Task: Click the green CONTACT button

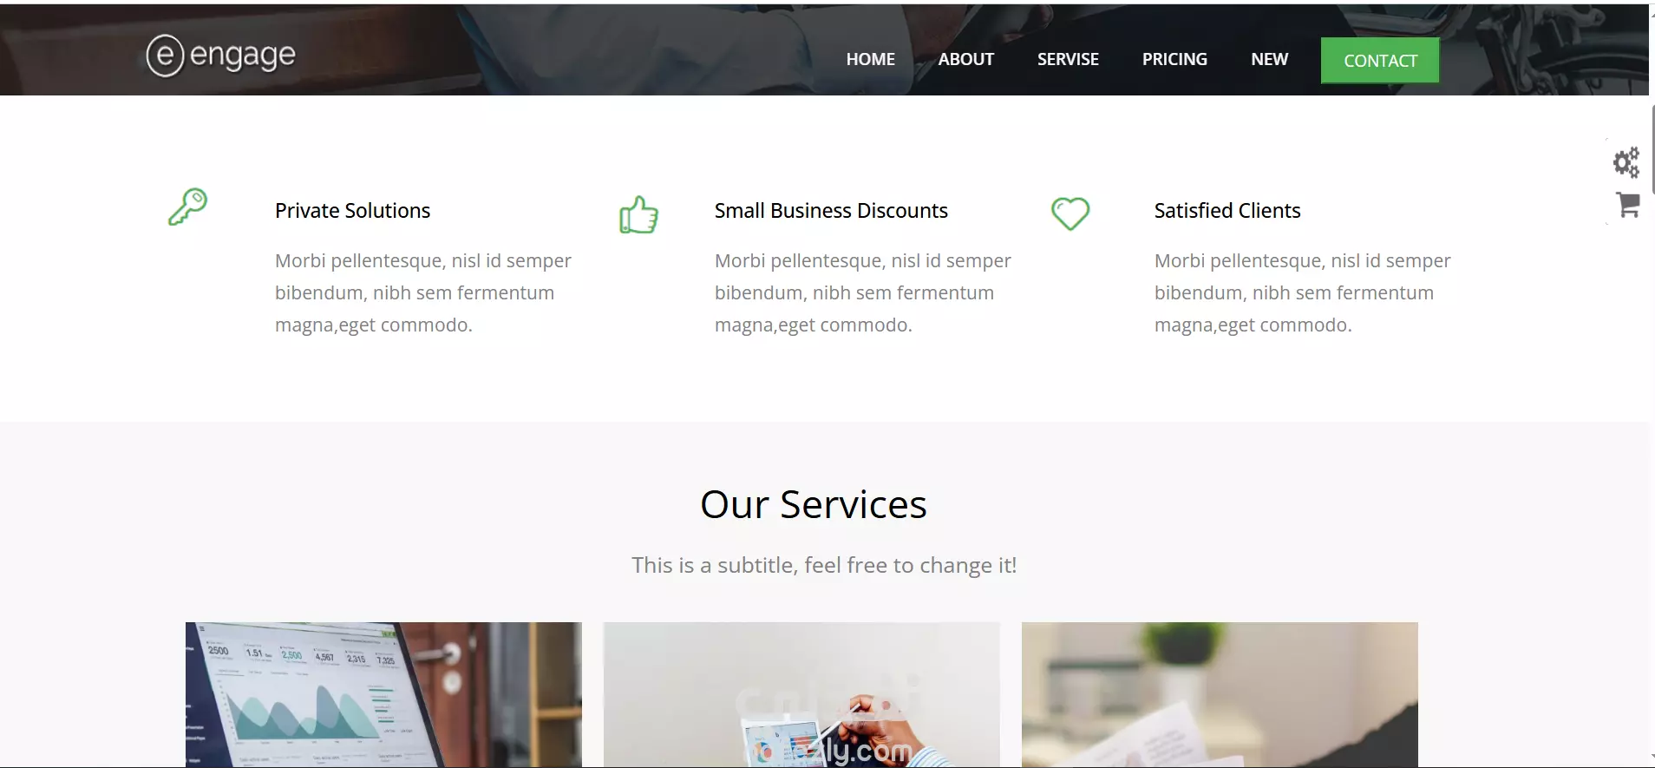Action: coord(1380,61)
